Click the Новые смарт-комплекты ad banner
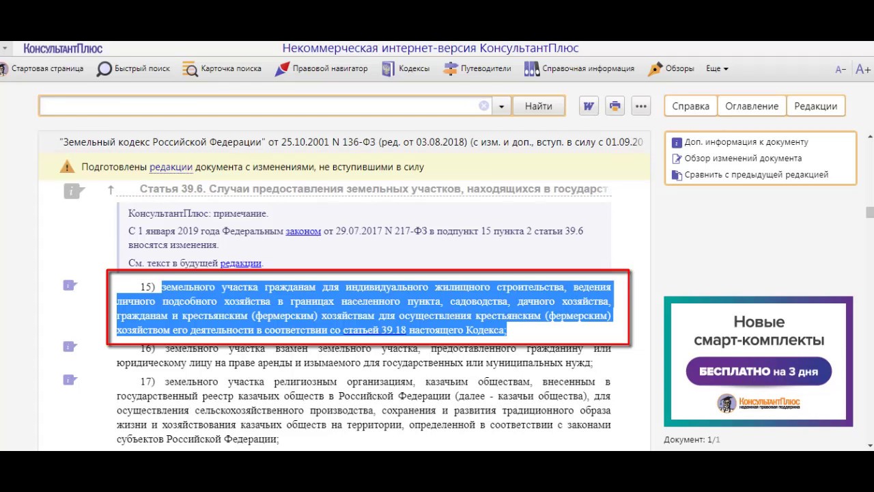This screenshot has width=874, height=492. click(x=759, y=361)
